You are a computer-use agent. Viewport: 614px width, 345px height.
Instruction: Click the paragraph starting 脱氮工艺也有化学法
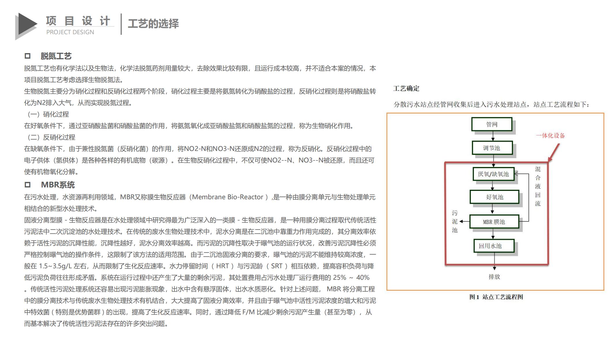point(200,74)
